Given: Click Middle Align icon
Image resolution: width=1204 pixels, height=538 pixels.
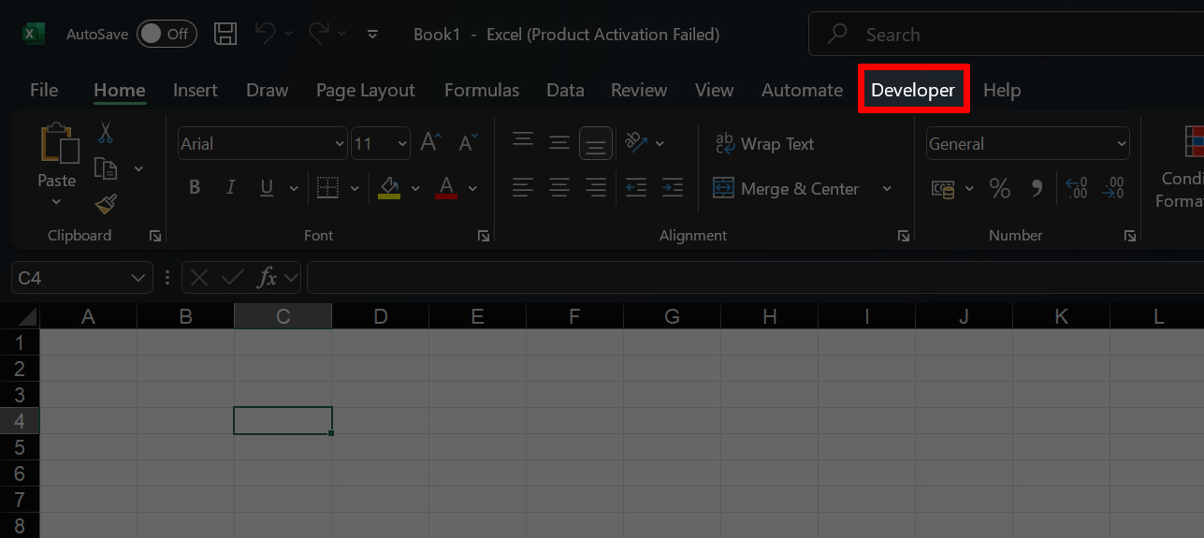Looking at the screenshot, I should click(559, 142).
